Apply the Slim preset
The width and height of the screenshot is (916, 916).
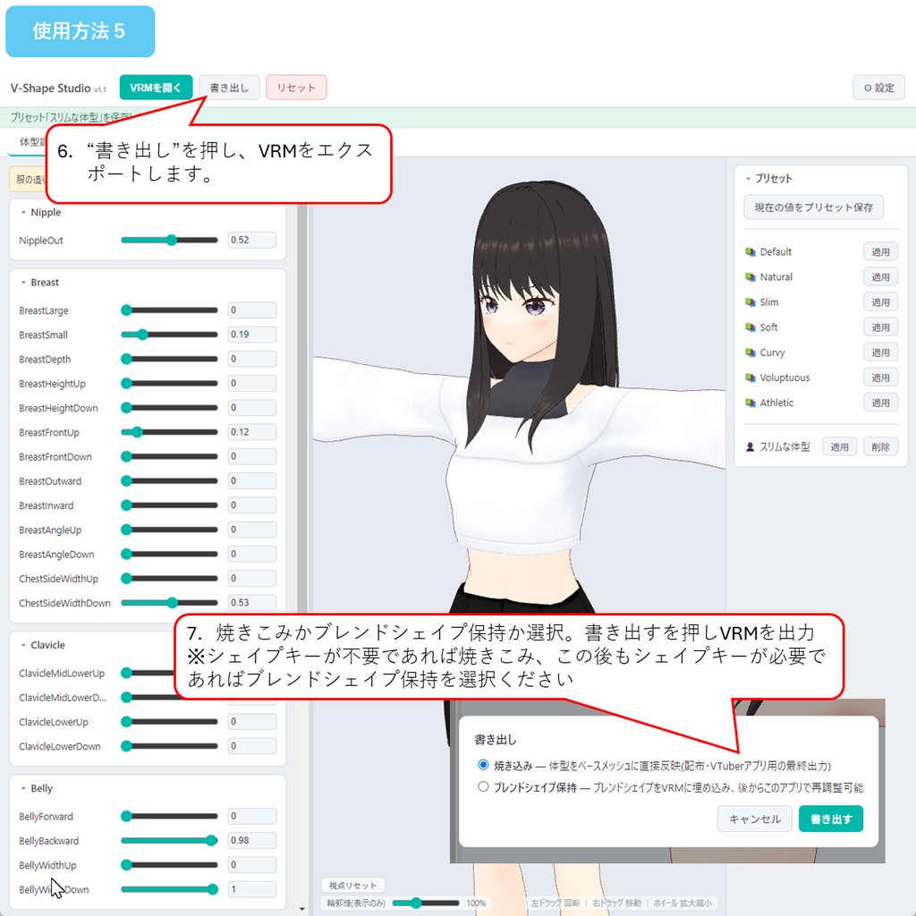880,302
